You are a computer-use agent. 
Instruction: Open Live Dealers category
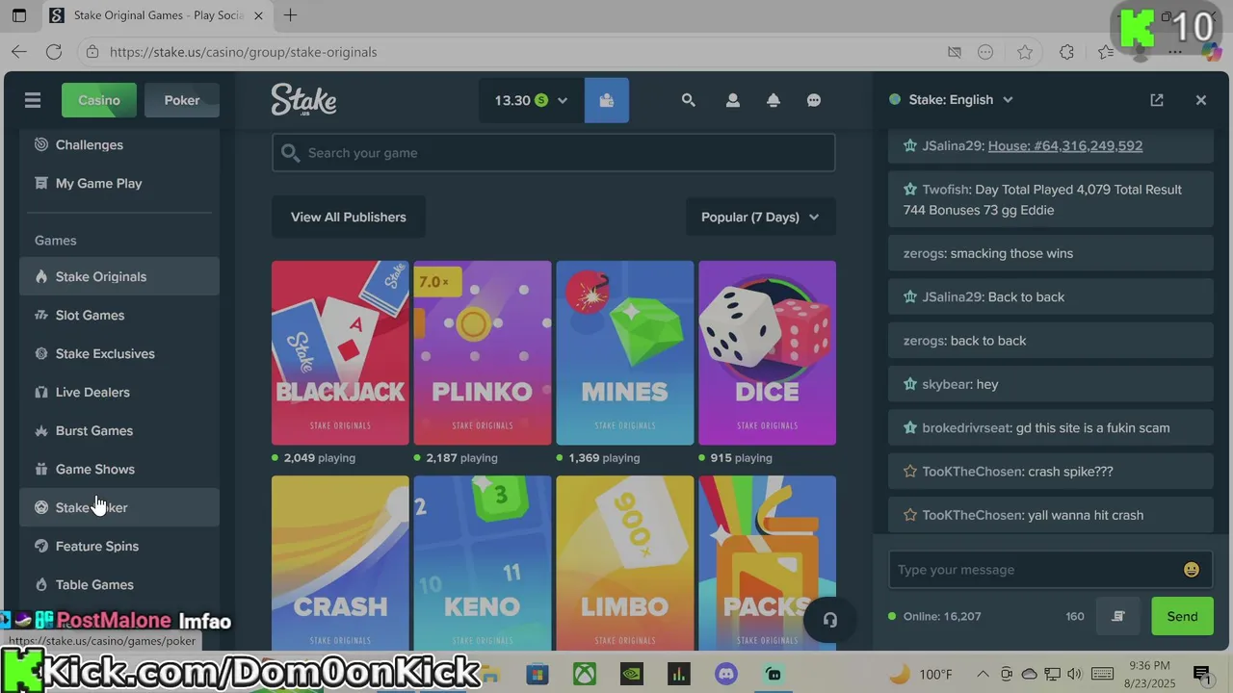point(119,392)
